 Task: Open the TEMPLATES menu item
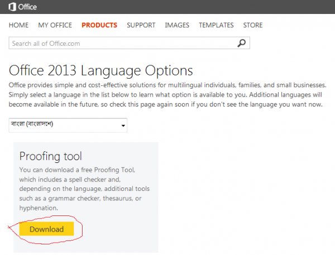point(216,25)
